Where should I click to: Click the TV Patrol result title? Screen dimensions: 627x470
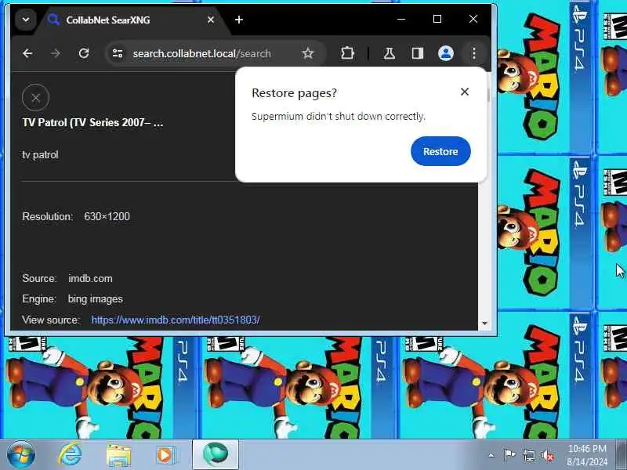coord(92,122)
